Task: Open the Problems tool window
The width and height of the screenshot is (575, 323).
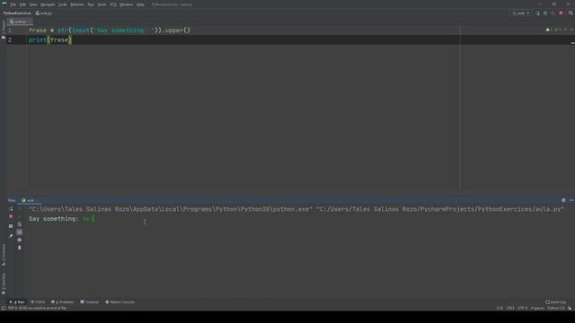Action: [62, 302]
